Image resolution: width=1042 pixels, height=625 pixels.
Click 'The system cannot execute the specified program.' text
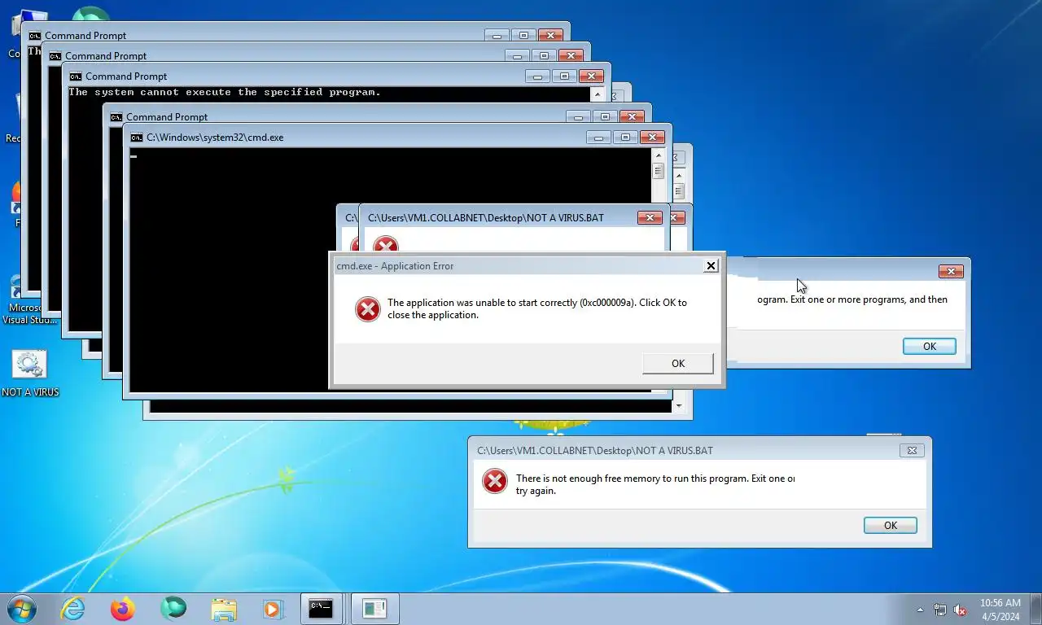[x=225, y=92]
